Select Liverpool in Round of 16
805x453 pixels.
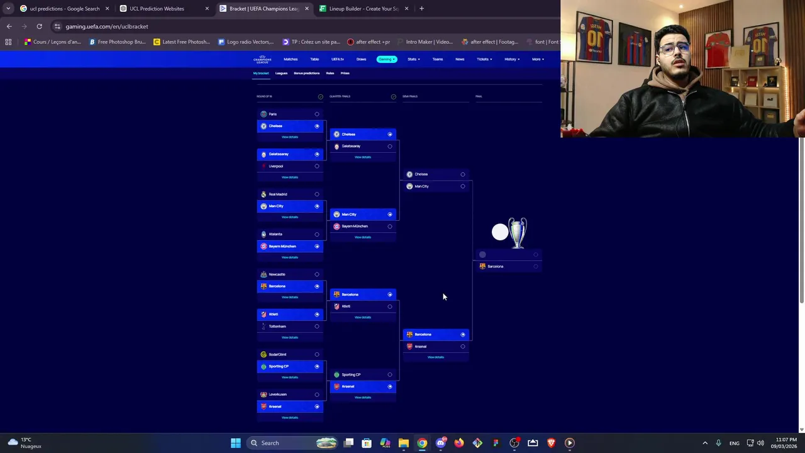coord(290,166)
